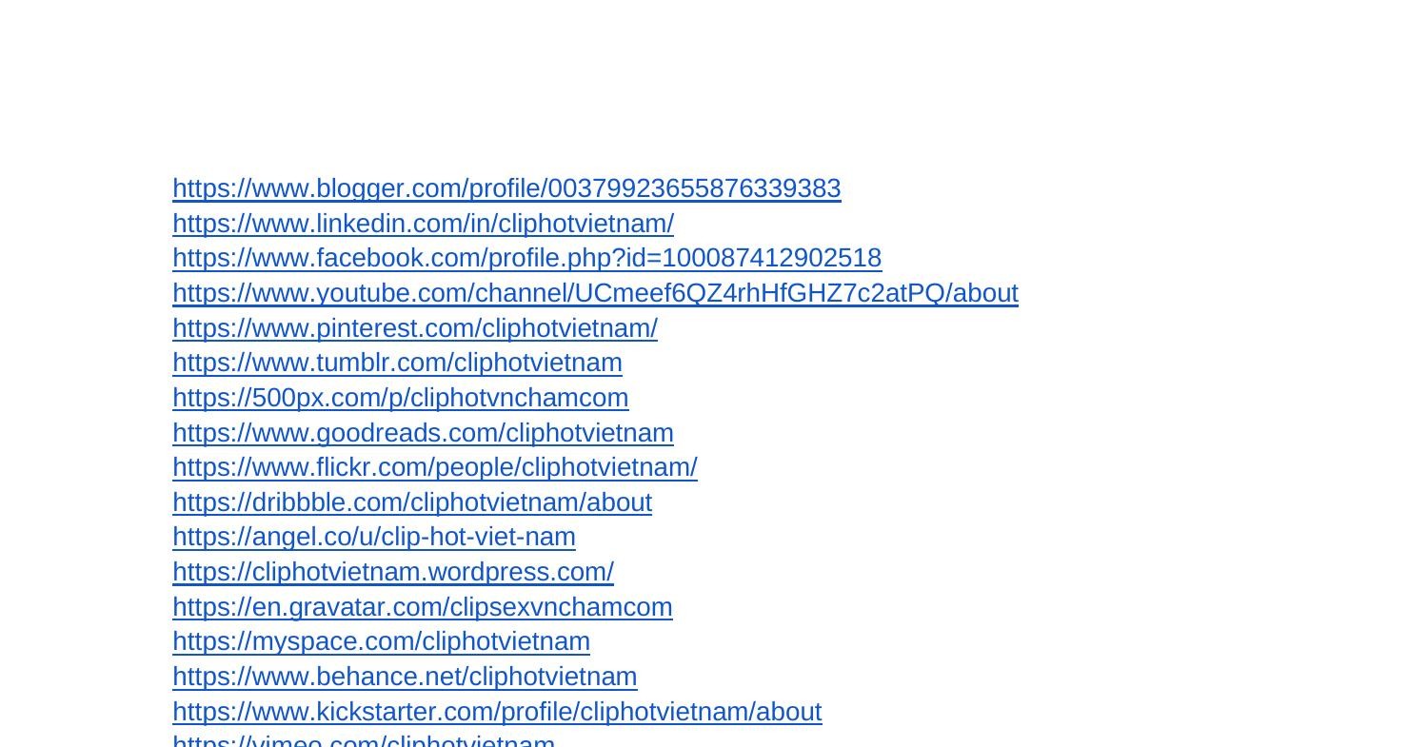The width and height of the screenshot is (1428, 747).
Task: Open the Flickr people link
Action: coord(434,467)
